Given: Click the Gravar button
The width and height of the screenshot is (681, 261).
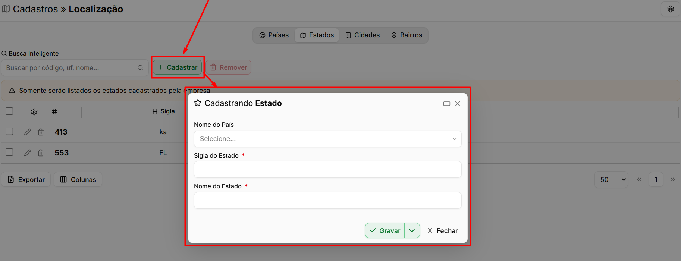Looking at the screenshot, I should 385,230.
